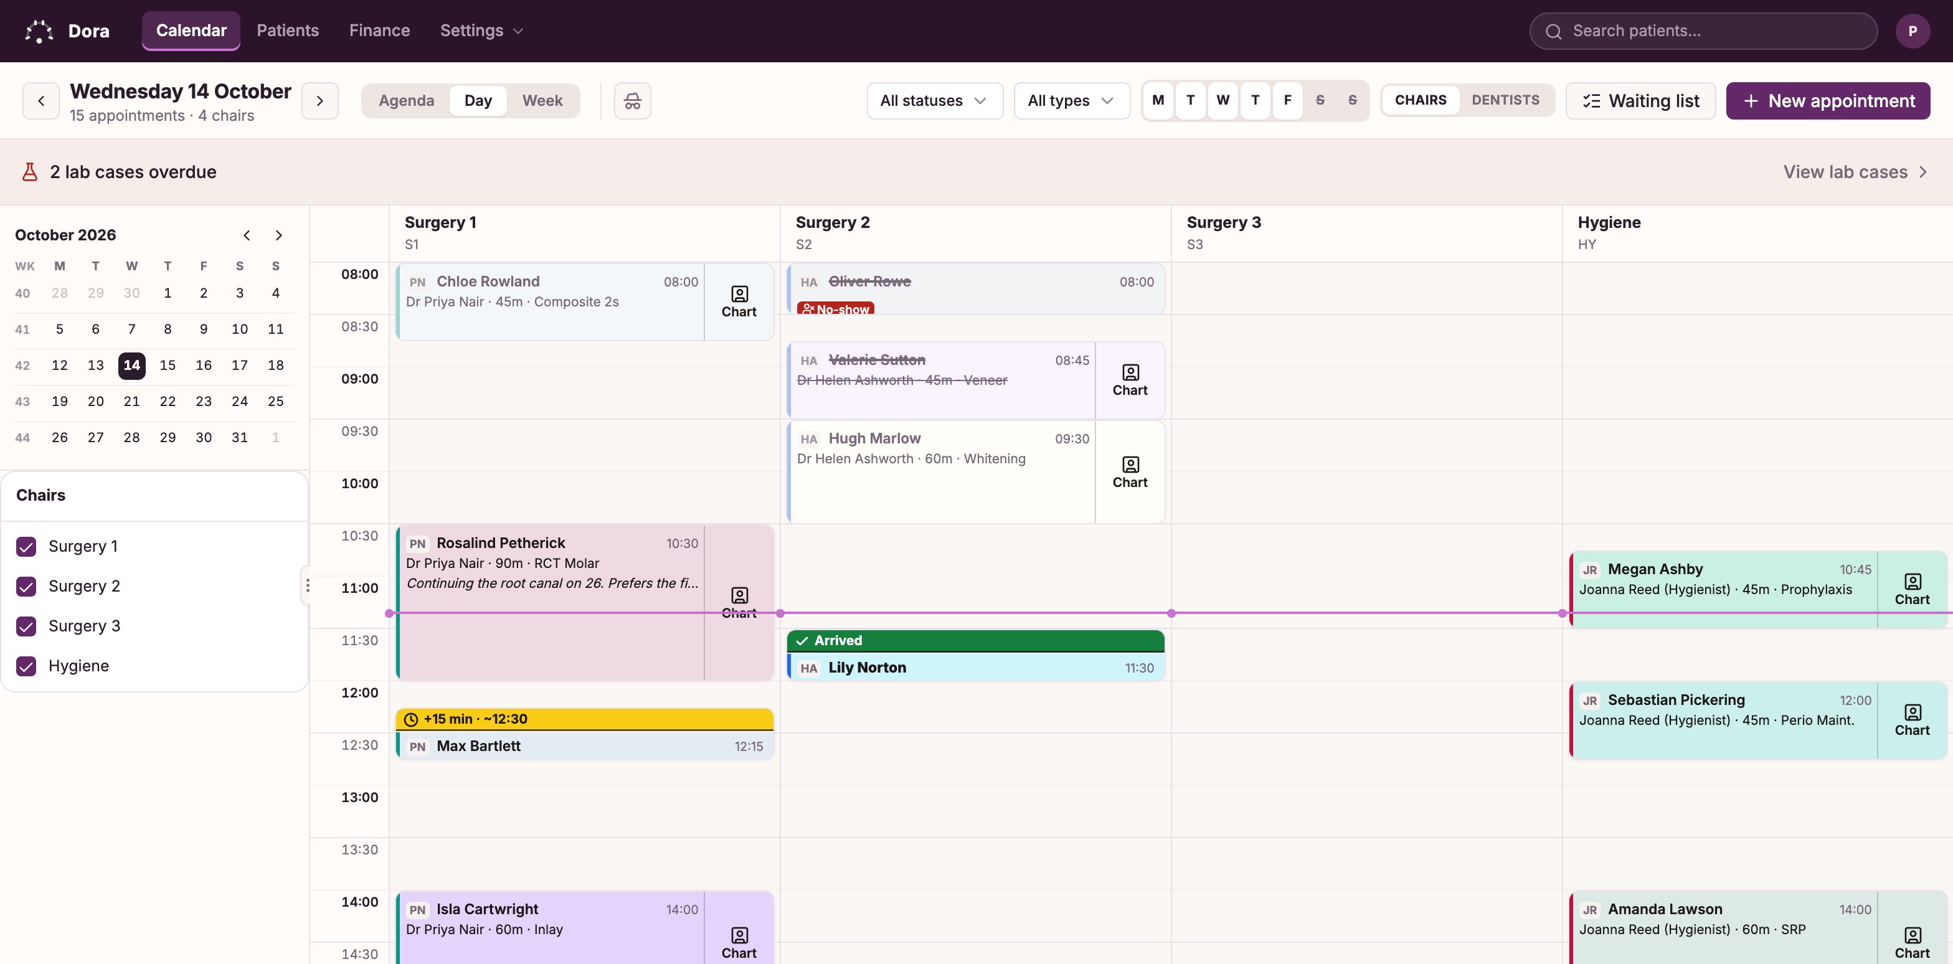The image size is (1953, 964).
Task: Open the Patients tab
Action: click(287, 31)
